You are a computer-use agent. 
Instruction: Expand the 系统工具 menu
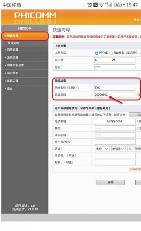pos(25,81)
